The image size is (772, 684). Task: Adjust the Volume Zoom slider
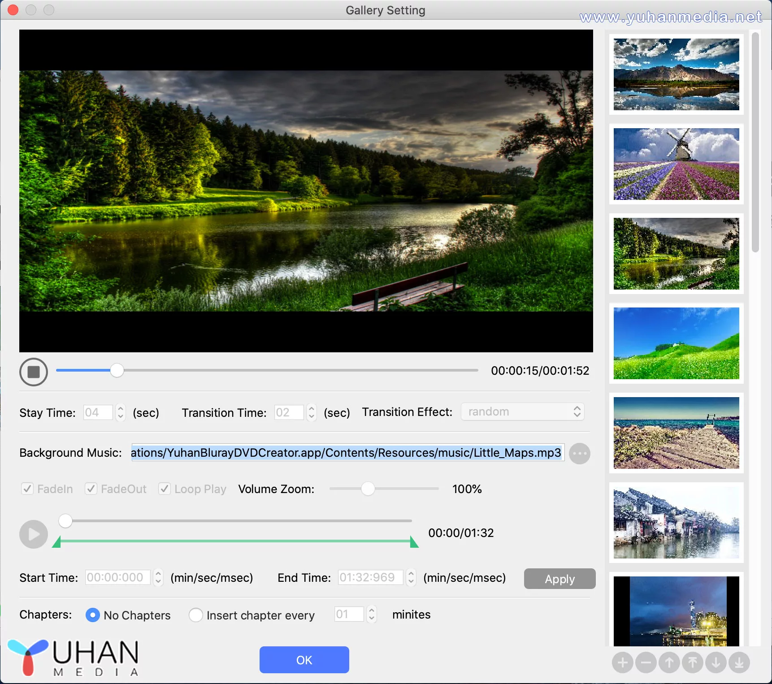[x=369, y=489]
